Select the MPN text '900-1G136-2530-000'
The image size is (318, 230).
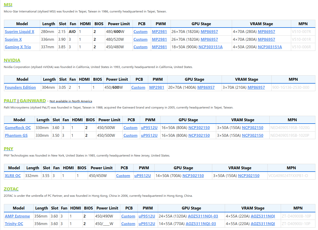click(x=291, y=87)
